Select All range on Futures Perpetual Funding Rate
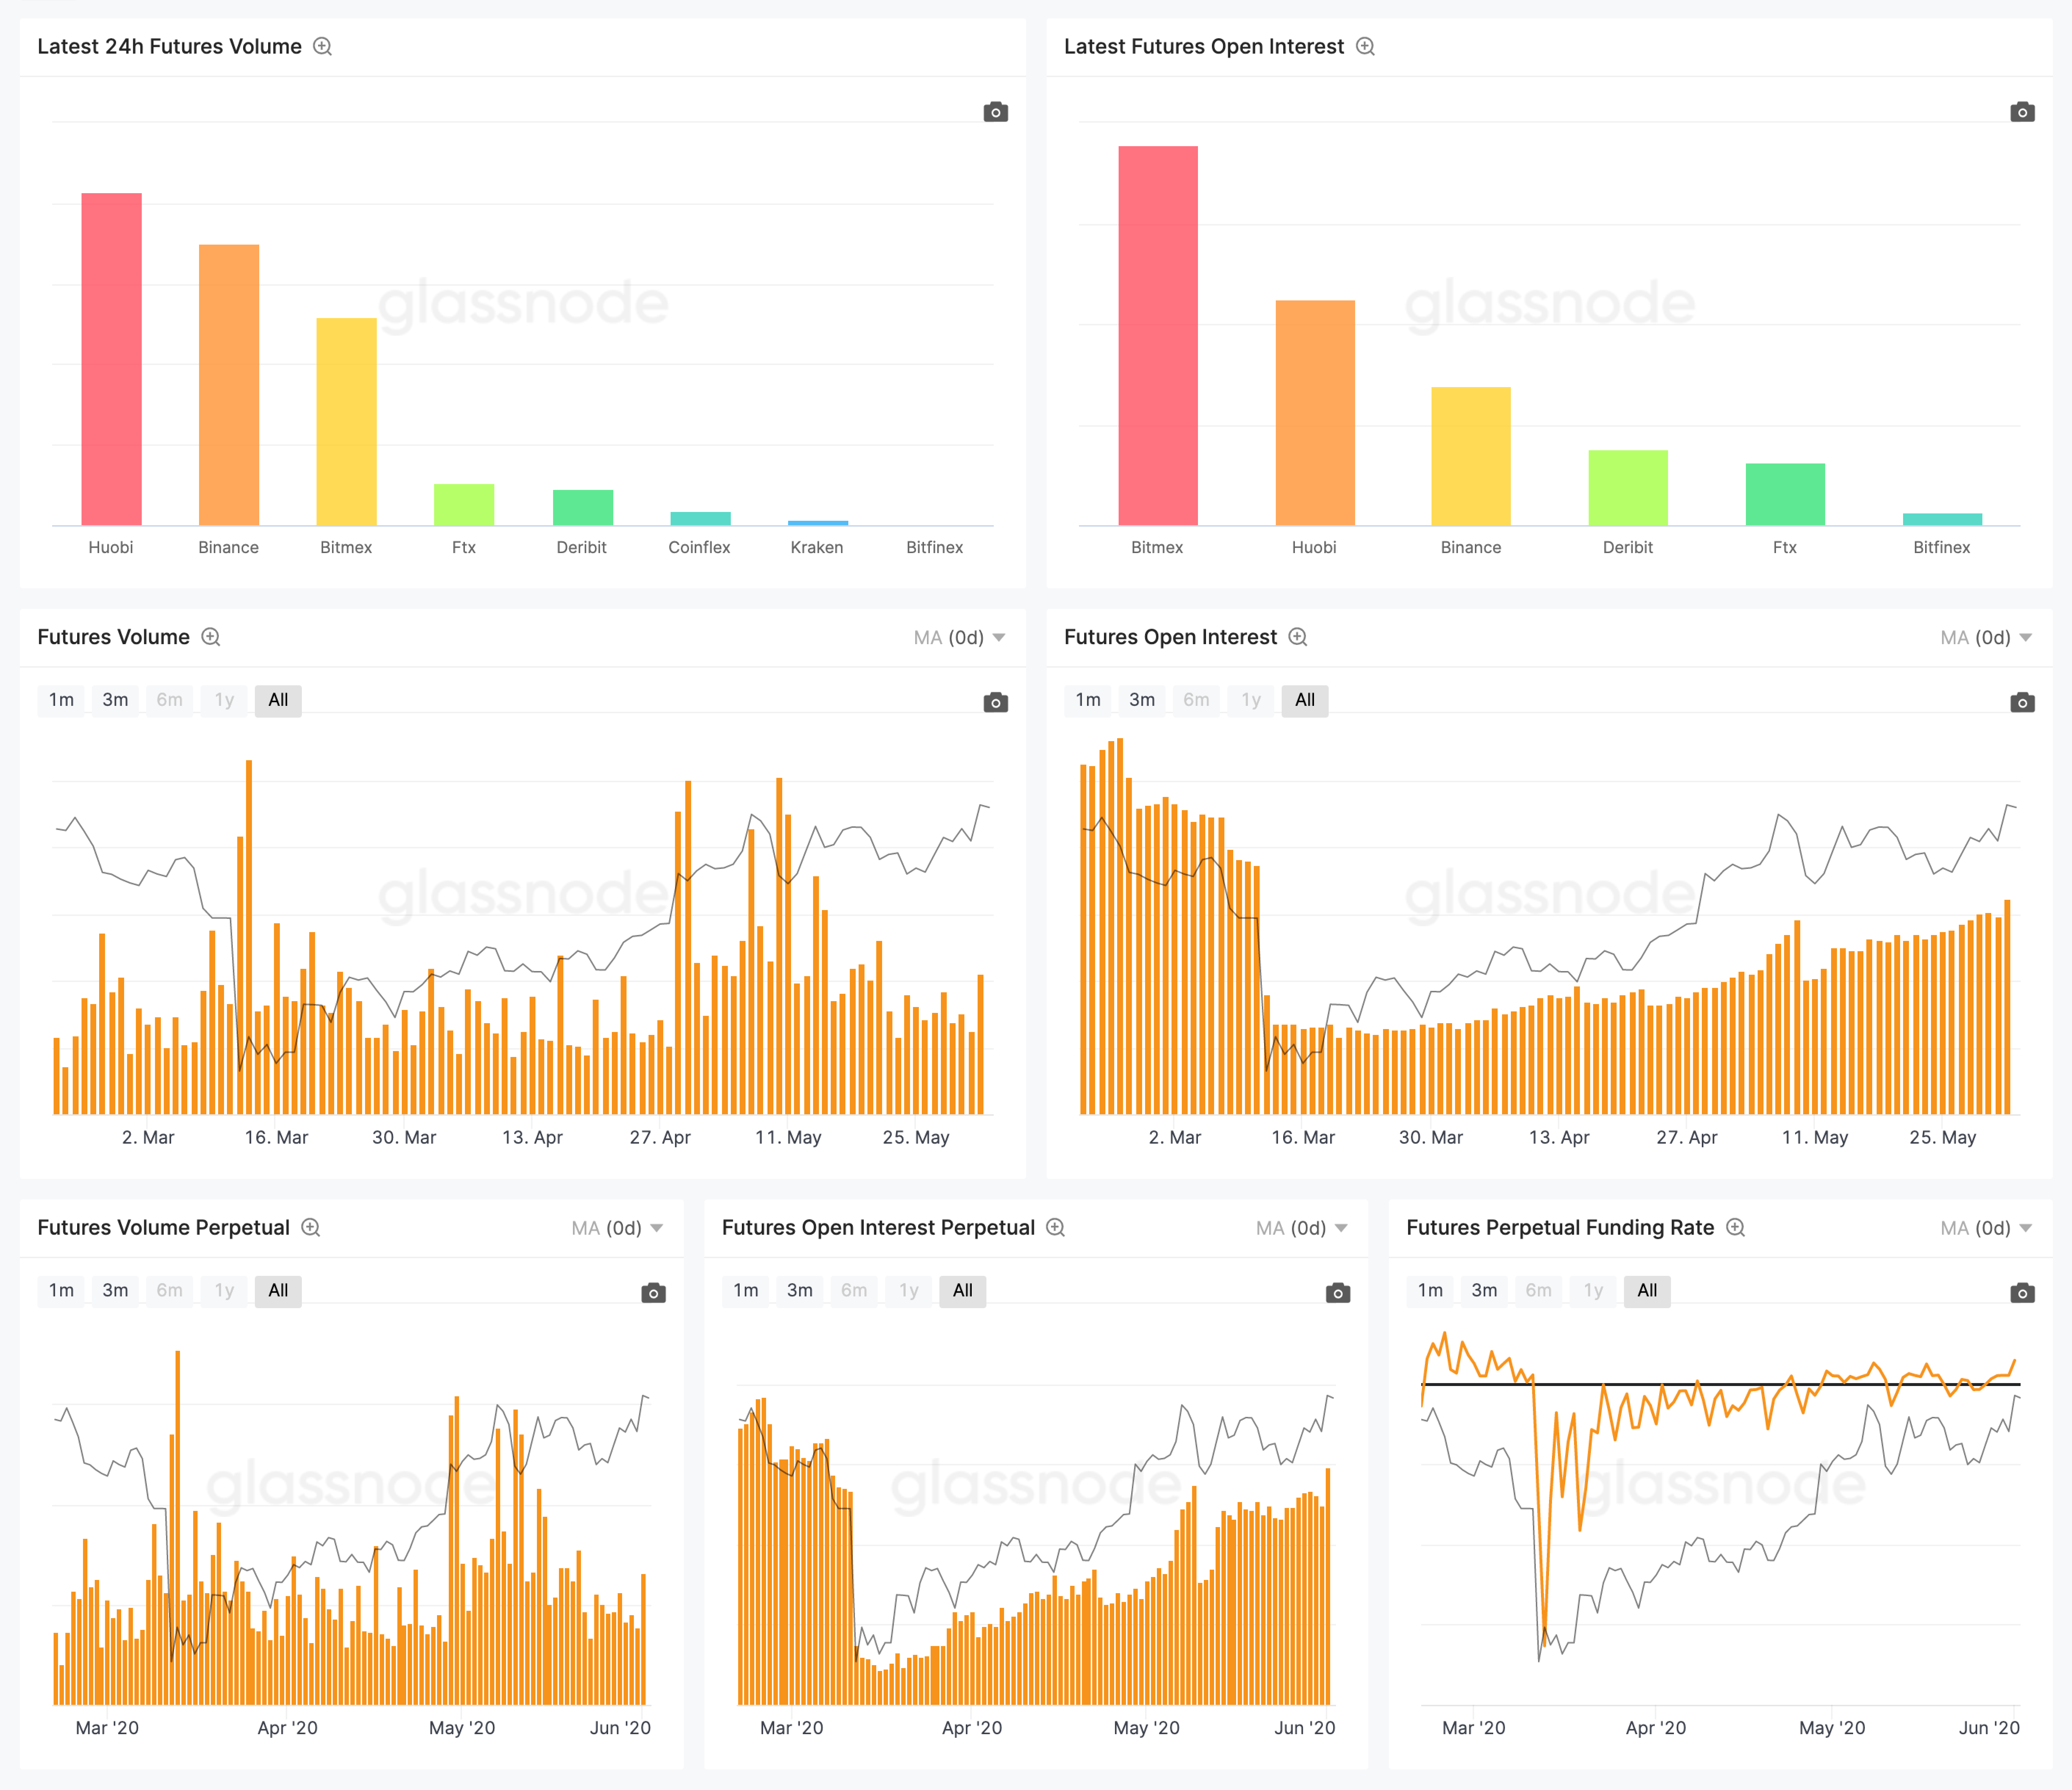The height and width of the screenshot is (1790, 2072). (1647, 1290)
